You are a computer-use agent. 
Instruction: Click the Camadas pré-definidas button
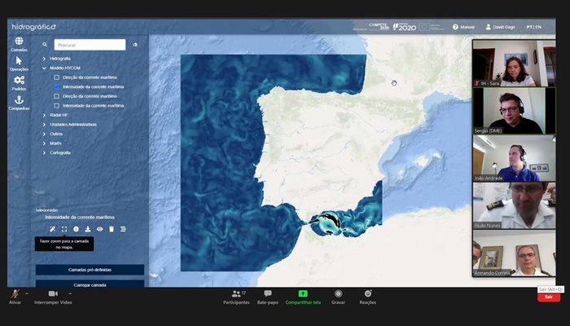pyautogui.click(x=90, y=269)
